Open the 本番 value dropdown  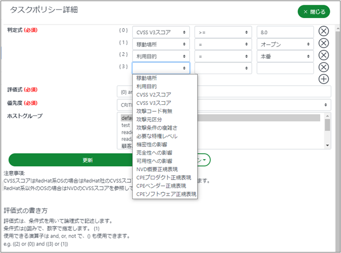click(x=285, y=56)
